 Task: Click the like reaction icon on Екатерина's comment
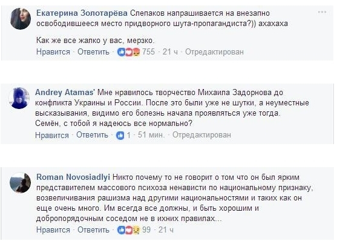point(121,52)
